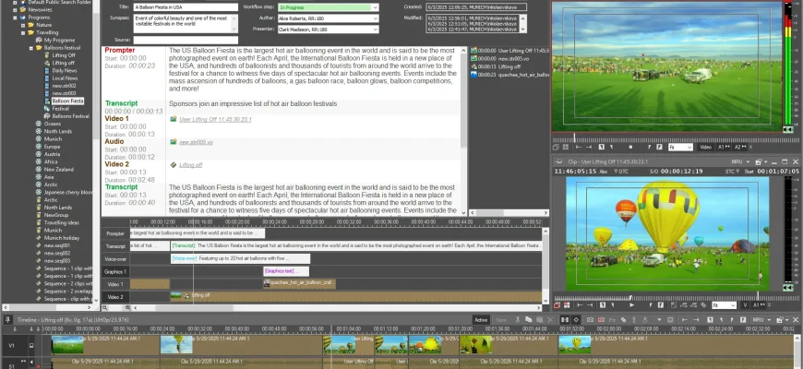Click the V1 track monitor icon
This screenshot has height=369, width=803.
[31, 345]
